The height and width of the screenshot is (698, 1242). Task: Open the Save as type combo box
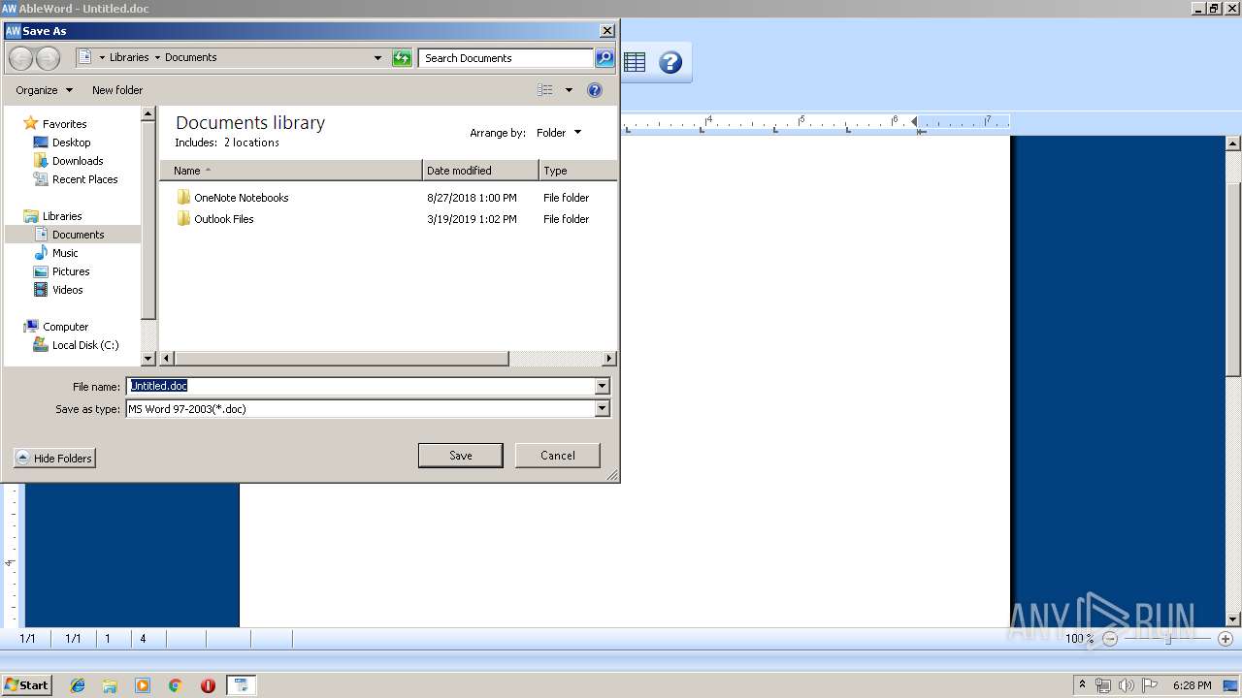[x=368, y=409]
